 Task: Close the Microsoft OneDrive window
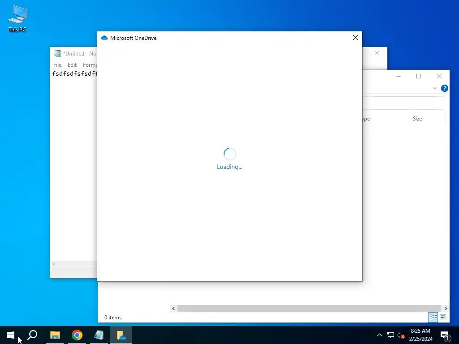[x=355, y=38]
